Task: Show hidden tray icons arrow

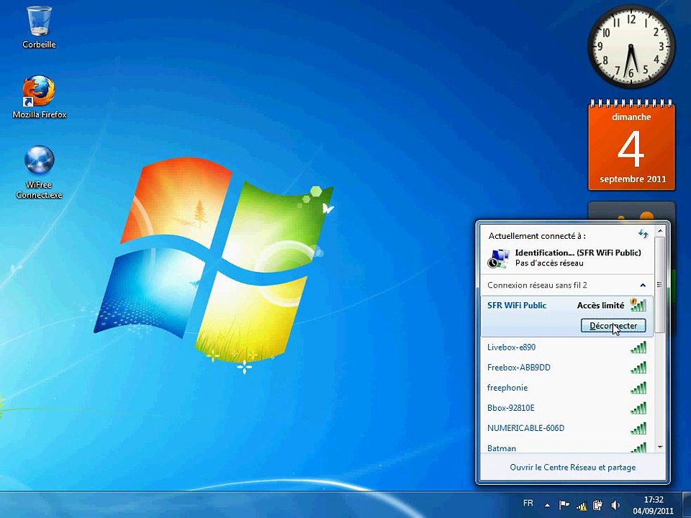Action: click(x=547, y=505)
